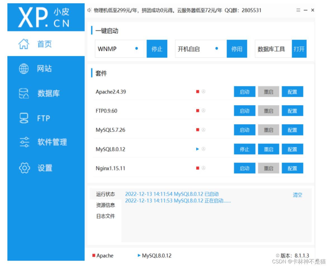
Task: Open 配置 for Nginx1.15.11
Action: click(292, 168)
